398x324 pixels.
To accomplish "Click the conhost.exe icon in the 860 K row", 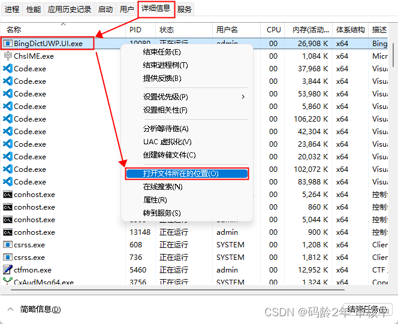I will (x=8, y=207).
